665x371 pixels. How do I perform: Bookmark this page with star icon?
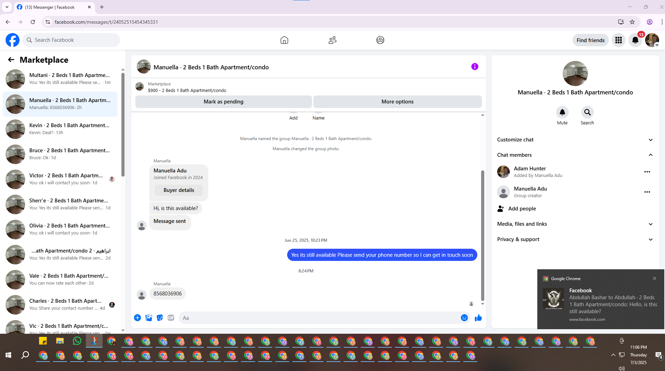coord(632,22)
